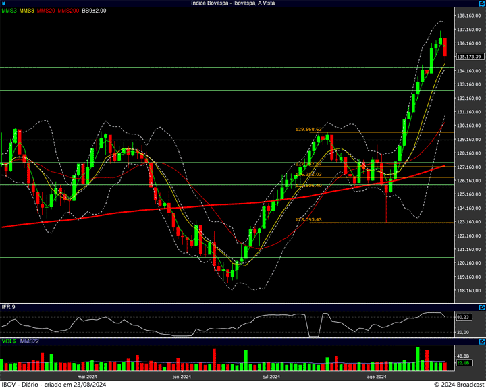Open the IFR 9 indicator label
The height and width of the screenshot is (388, 486).
point(9,307)
